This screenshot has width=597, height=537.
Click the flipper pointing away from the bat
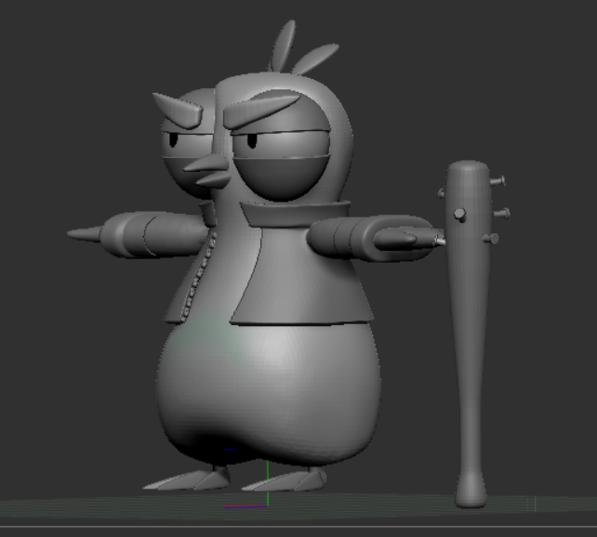click(137, 234)
